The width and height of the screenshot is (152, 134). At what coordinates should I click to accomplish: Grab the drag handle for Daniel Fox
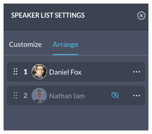pyautogui.click(x=15, y=72)
